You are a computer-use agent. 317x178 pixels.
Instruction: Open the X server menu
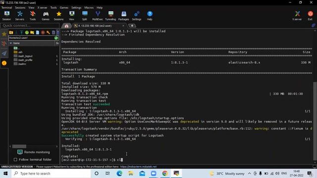[42, 8]
